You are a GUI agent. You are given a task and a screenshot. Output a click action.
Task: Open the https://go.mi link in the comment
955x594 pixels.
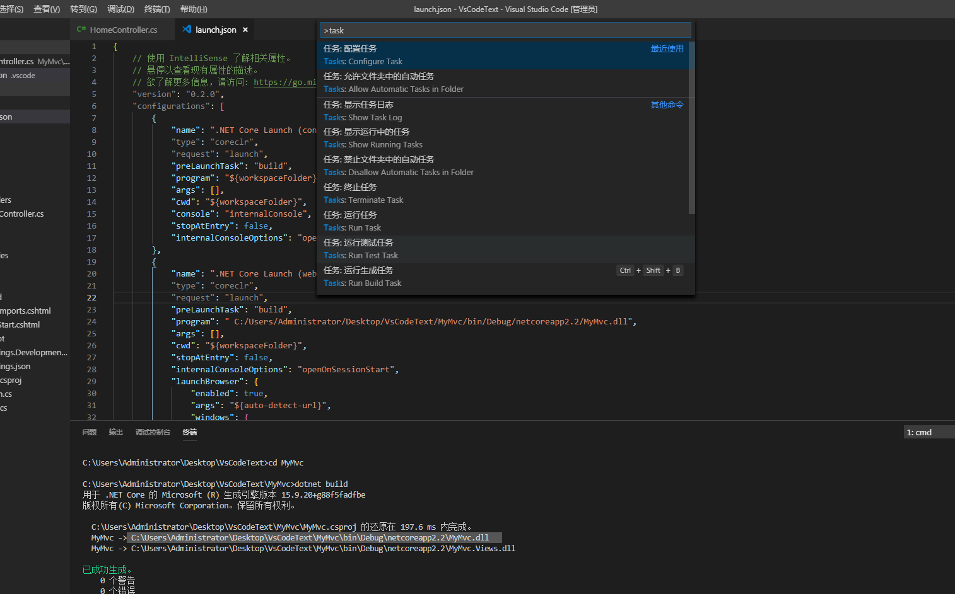[285, 82]
